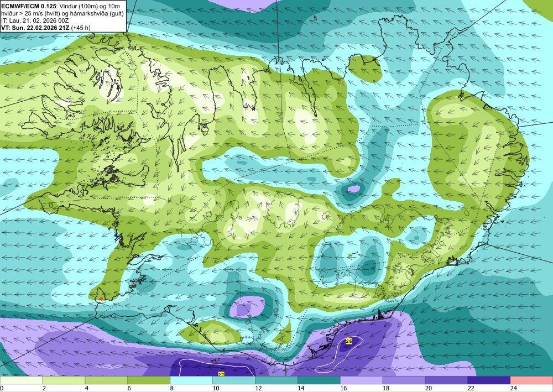The width and height of the screenshot is (553, 392).
Task: Click the forecast offset '(+45 h)'
Action: pyautogui.click(x=80, y=28)
